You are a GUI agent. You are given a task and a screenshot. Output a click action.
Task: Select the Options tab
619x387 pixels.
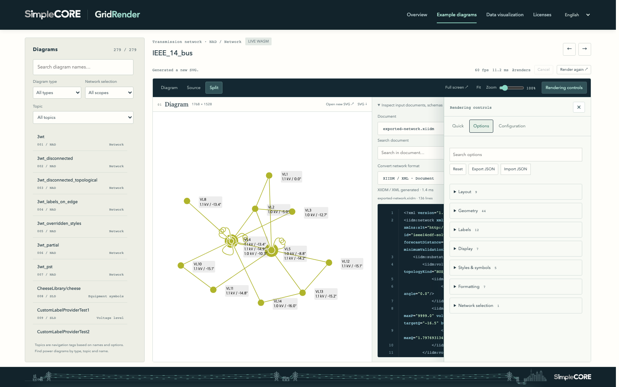pyautogui.click(x=481, y=126)
